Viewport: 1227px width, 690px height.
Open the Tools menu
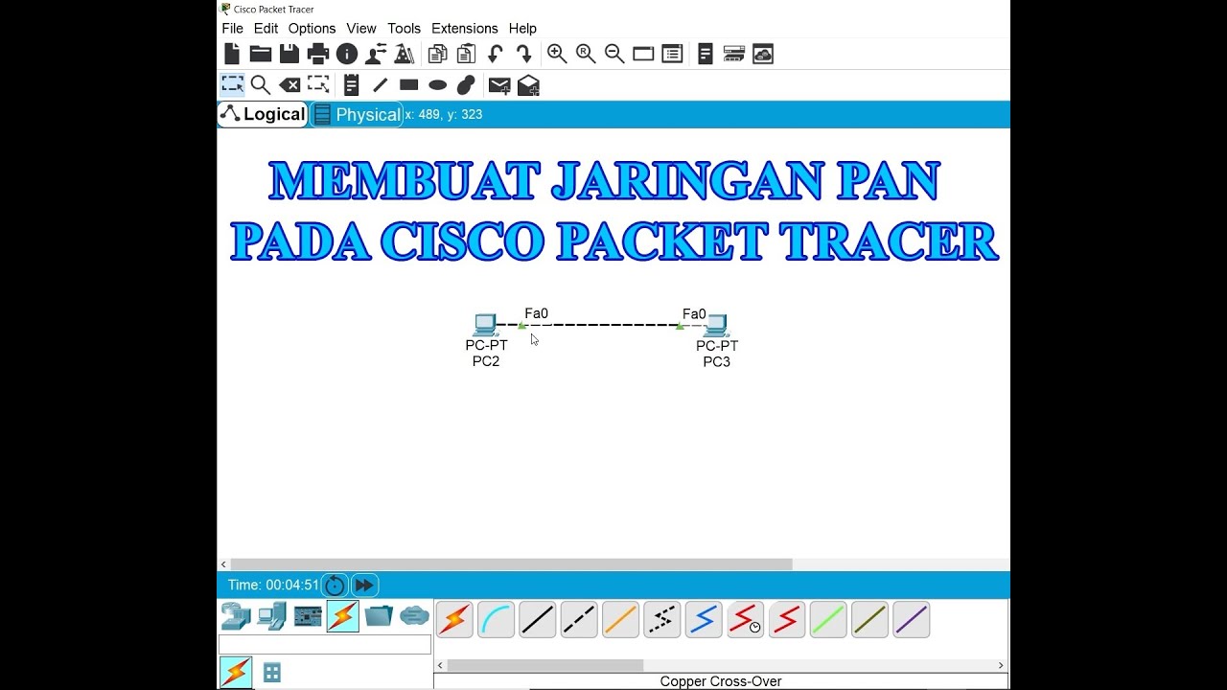click(x=405, y=29)
